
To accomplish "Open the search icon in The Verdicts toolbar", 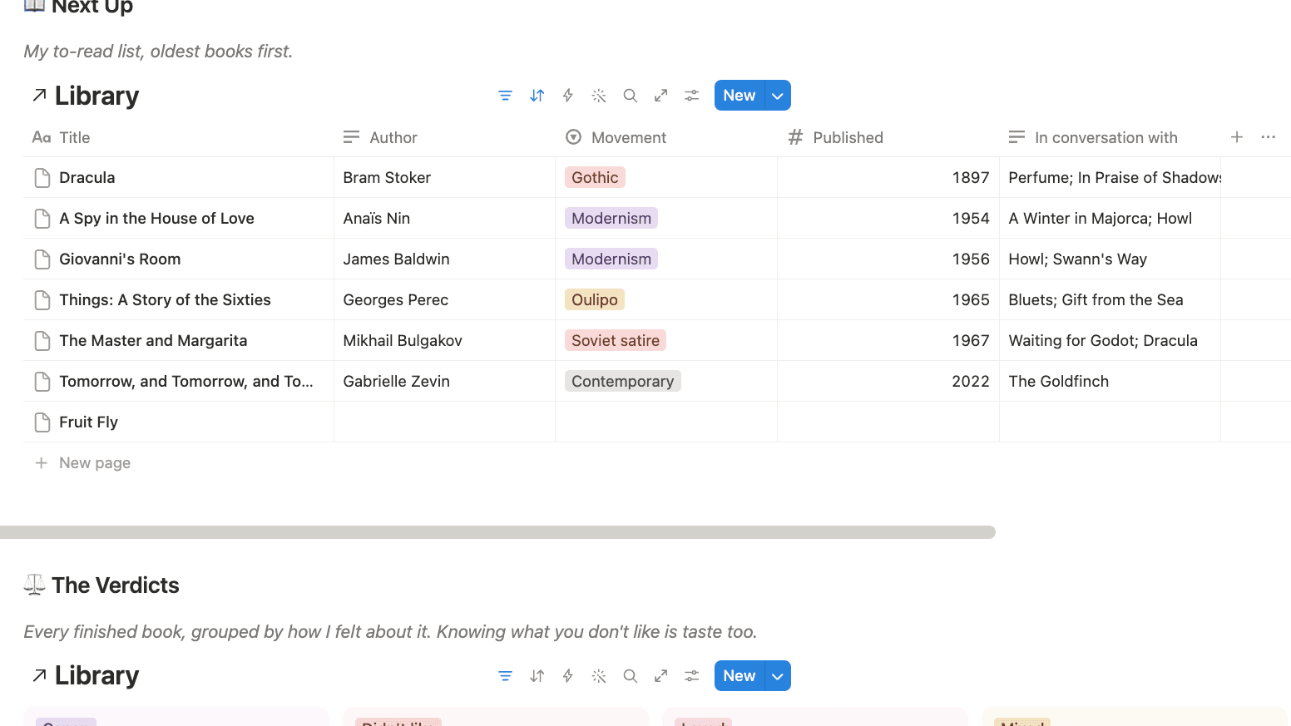I will coord(631,676).
